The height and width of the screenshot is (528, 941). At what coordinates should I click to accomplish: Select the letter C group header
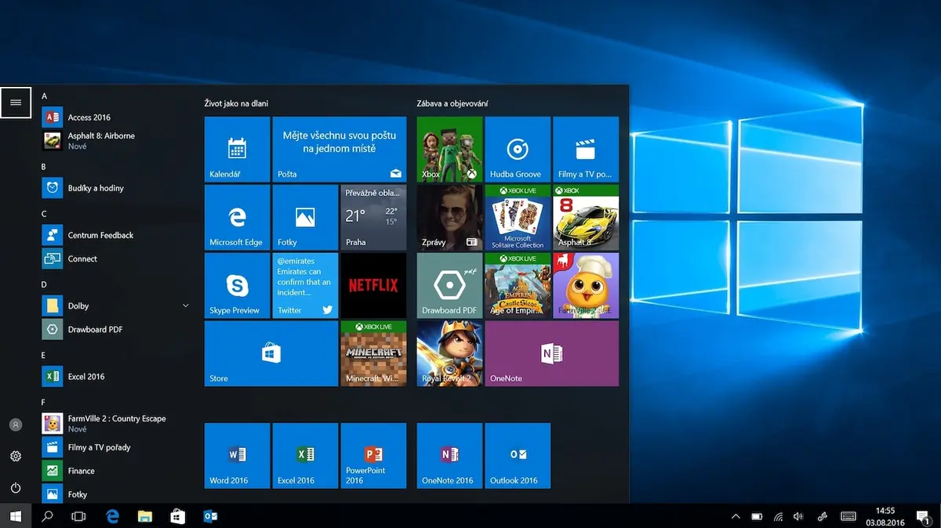click(x=44, y=214)
